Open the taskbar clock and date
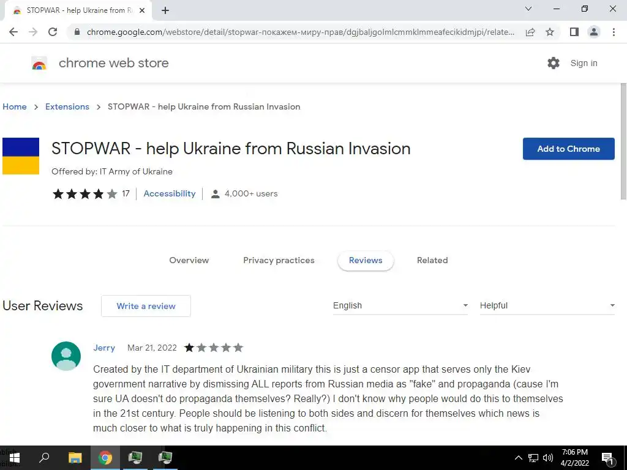This screenshot has width=627, height=470. [574, 458]
